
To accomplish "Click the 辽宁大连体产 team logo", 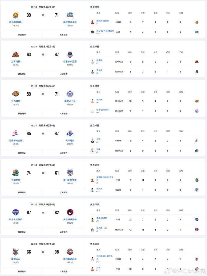I will coord(16,212).
